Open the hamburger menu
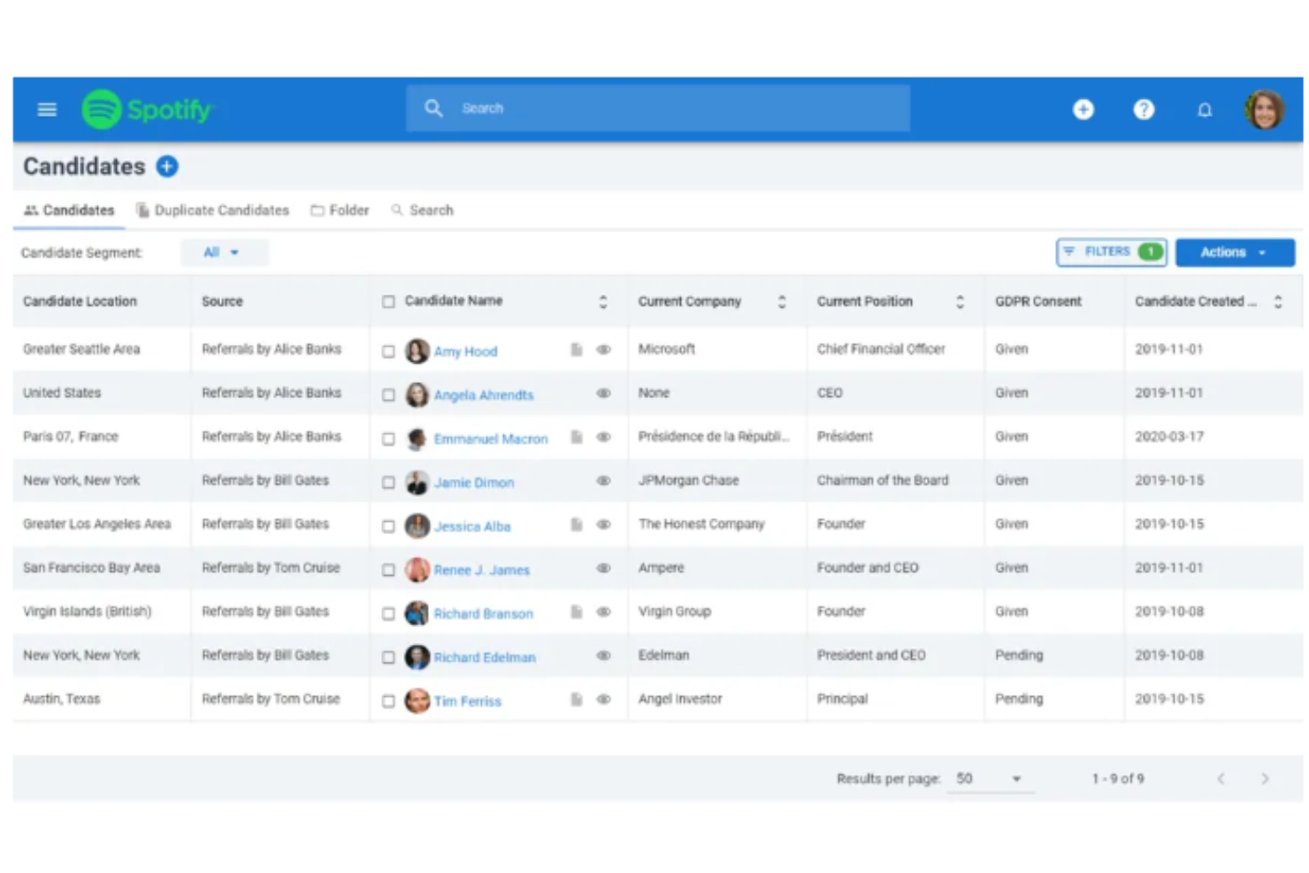This screenshot has height=873, width=1309. tap(47, 110)
